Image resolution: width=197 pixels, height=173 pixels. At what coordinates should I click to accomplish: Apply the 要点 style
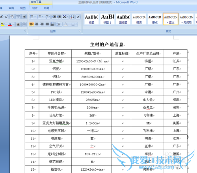tap(155, 19)
